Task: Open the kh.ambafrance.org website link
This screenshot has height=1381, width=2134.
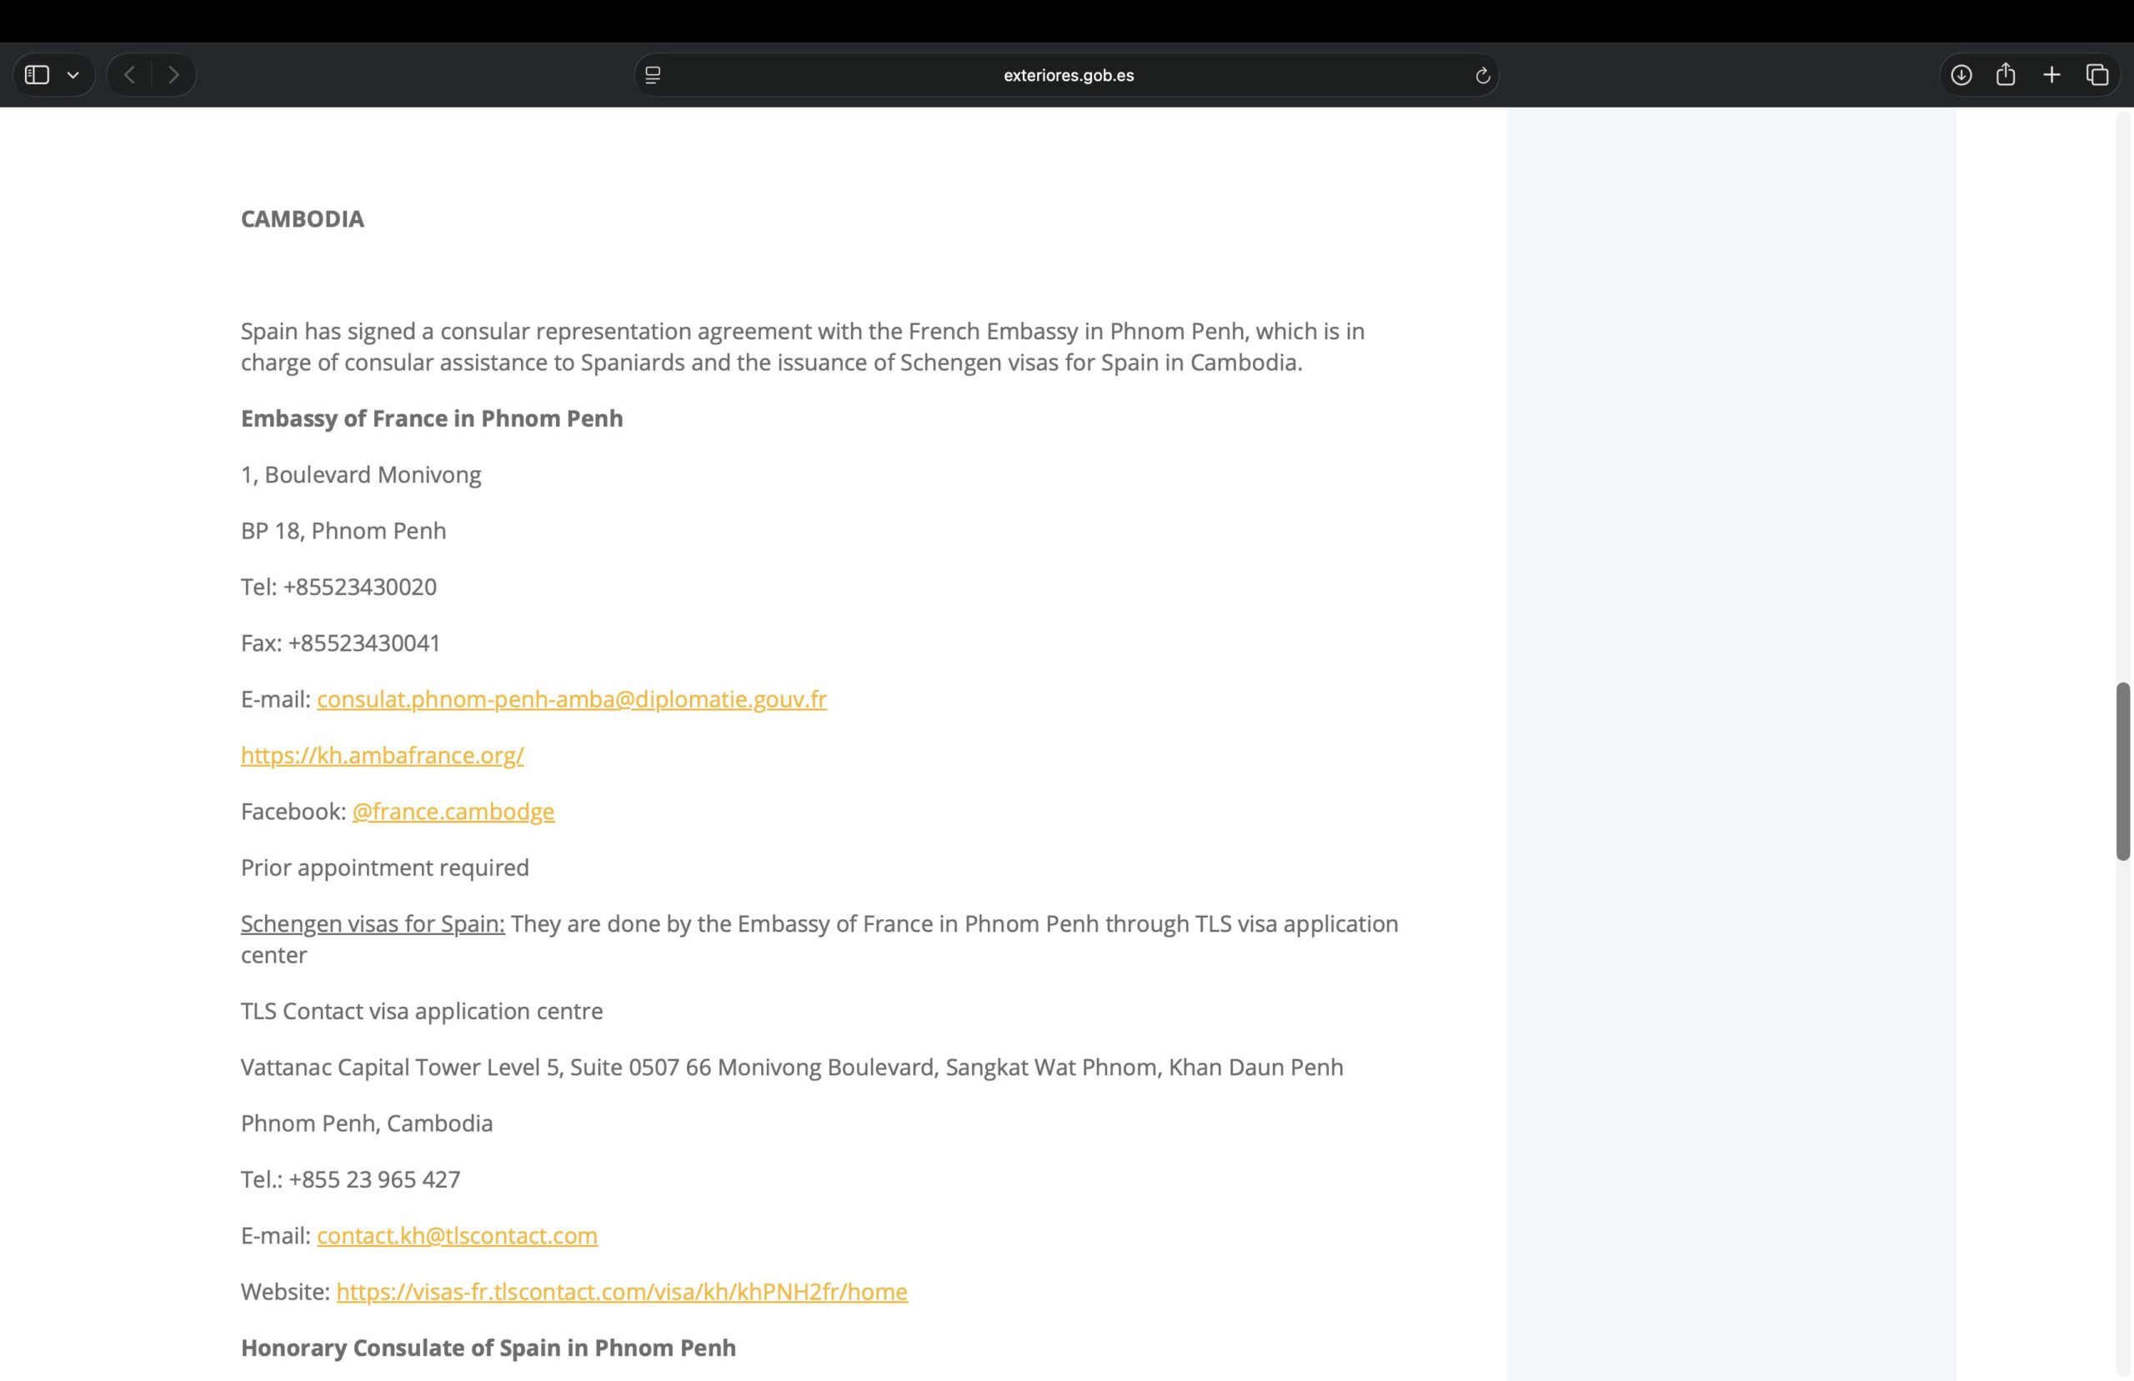Action: click(x=382, y=756)
